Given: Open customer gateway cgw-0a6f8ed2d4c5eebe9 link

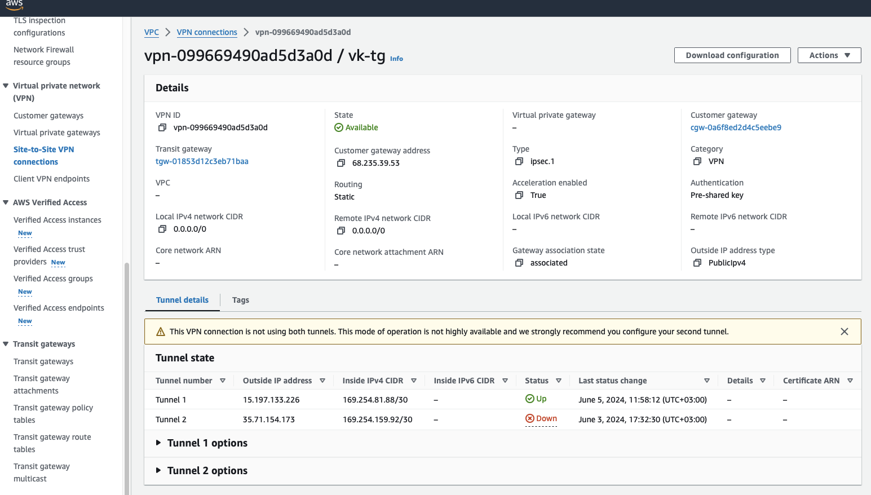Looking at the screenshot, I should click(736, 127).
